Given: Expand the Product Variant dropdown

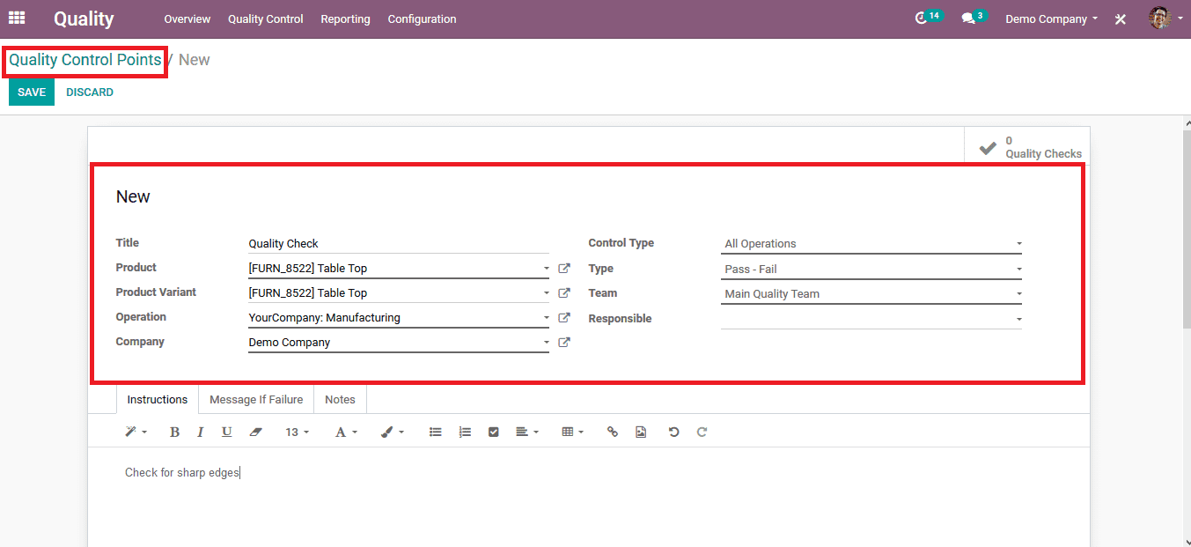Looking at the screenshot, I should [x=546, y=293].
